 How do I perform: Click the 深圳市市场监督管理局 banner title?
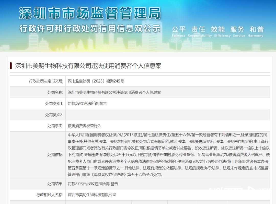click(x=90, y=13)
